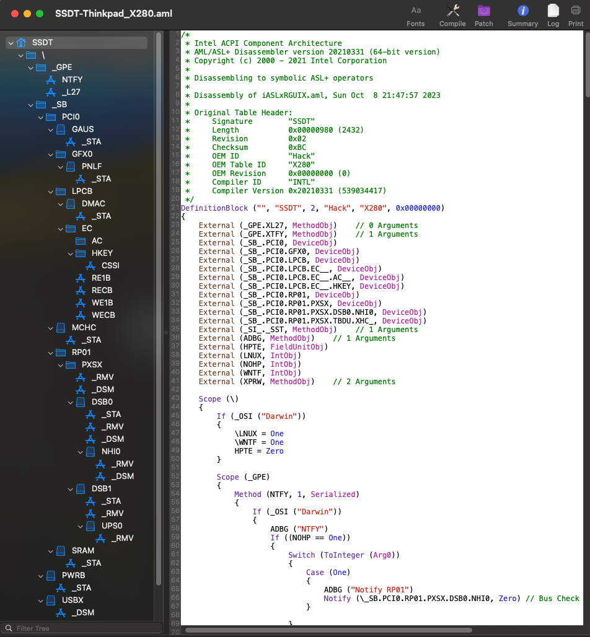
Task: Collapse the EC node
Action: coord(61,229)
